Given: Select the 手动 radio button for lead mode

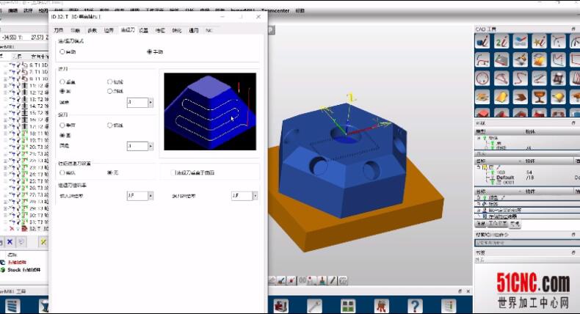Looking at the screenshot, I should click(x=150, y=52).
